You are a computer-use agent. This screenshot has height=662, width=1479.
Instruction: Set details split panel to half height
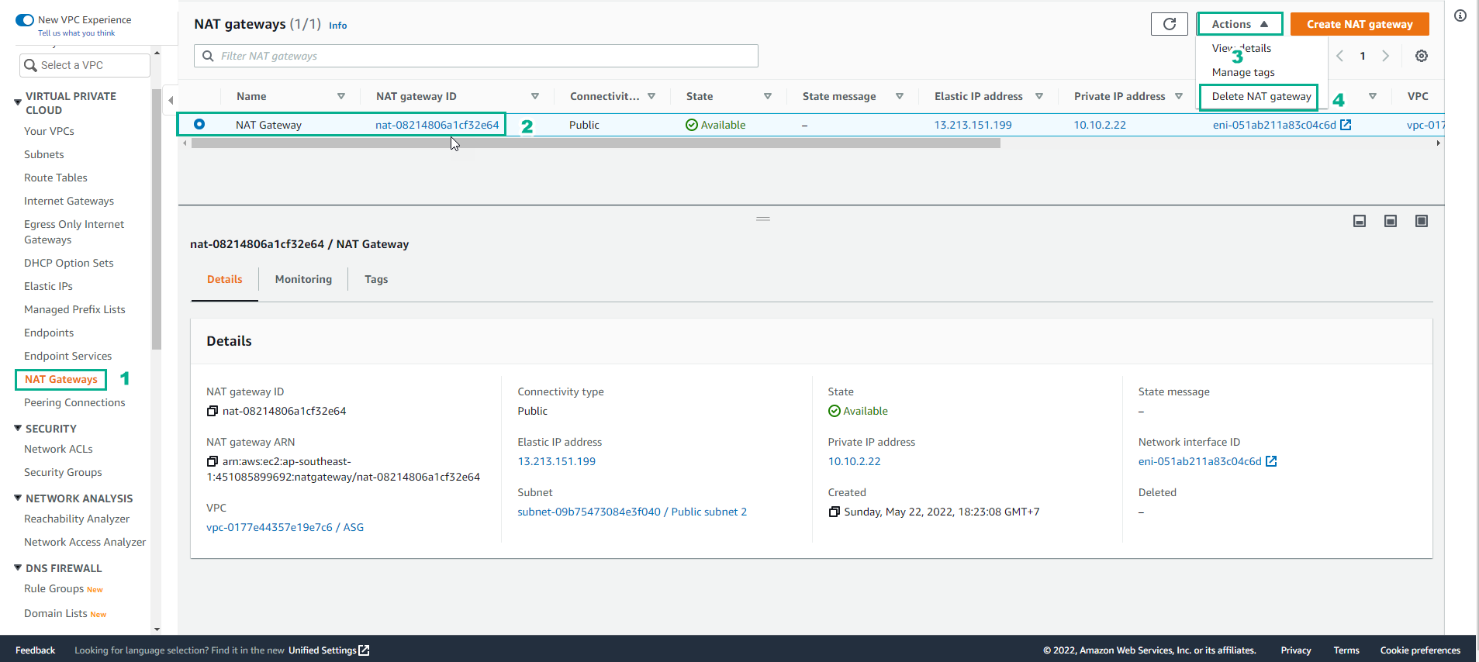coord(1391,221)
